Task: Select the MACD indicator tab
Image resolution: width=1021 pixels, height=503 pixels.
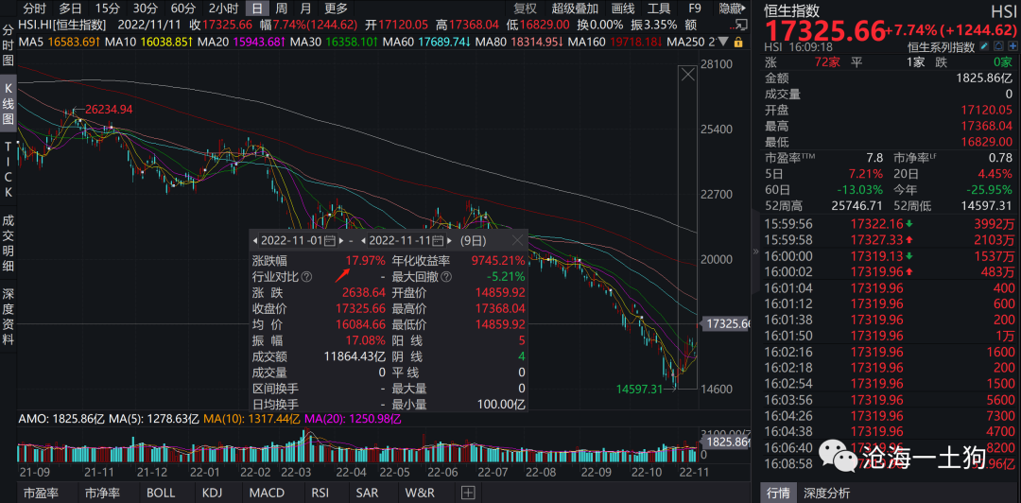Action: pyautogui.click(x=267, y=493)
